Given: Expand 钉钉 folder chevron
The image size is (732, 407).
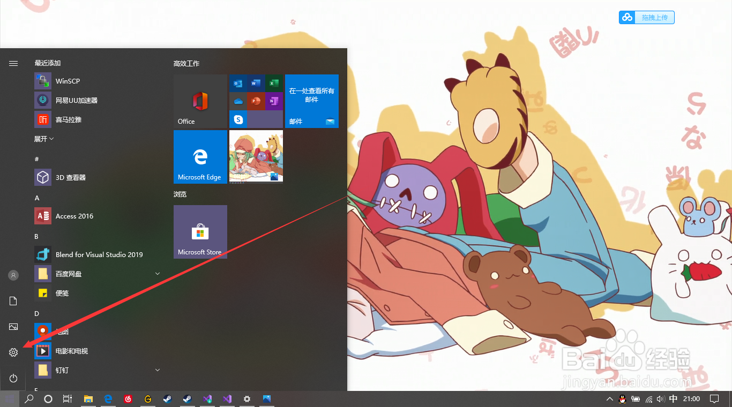Looking at the screenshot, I should [158, 370].
